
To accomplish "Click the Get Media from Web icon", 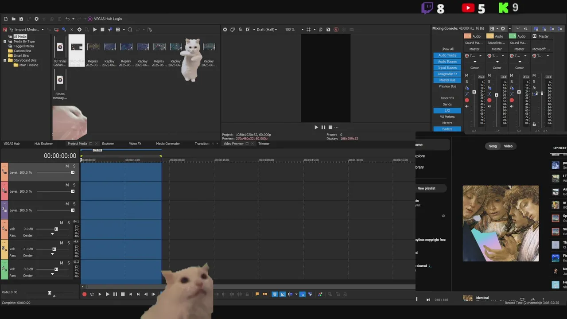I will coord(64,30).
